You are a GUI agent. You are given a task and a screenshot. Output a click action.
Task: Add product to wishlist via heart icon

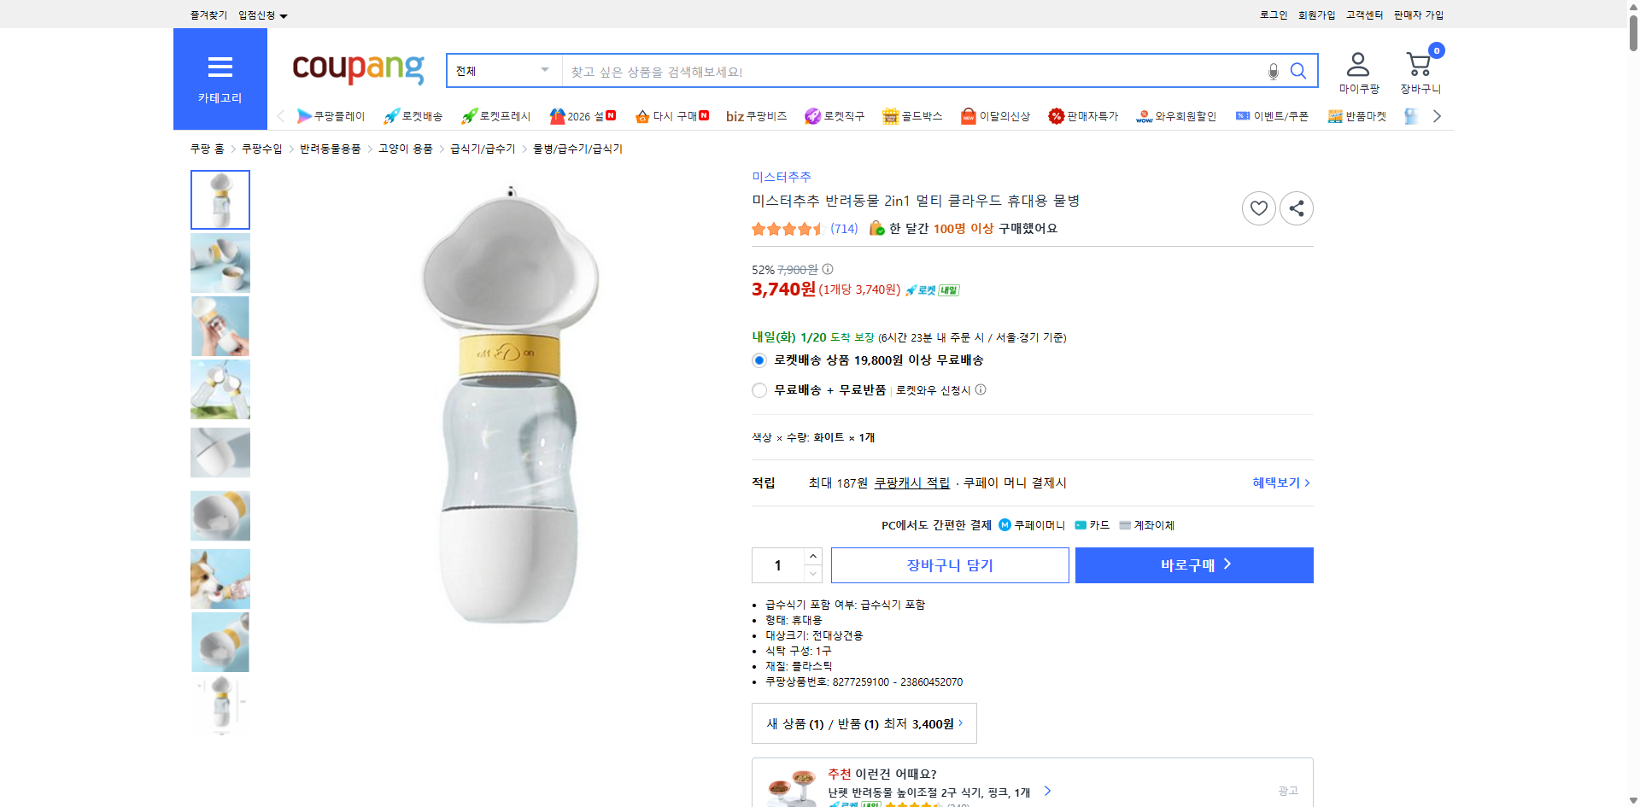point(1258,208)
